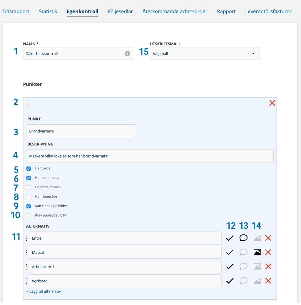Switch to the Statistik tab
Screen dimensions: 301x305
48,11
